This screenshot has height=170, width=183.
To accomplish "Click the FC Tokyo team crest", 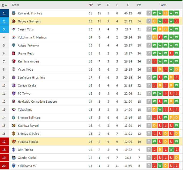I will [14, 93].
